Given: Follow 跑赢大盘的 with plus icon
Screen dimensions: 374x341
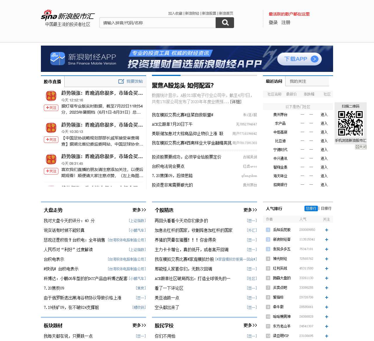Looking at the screenshot, I should click(327, 278).
